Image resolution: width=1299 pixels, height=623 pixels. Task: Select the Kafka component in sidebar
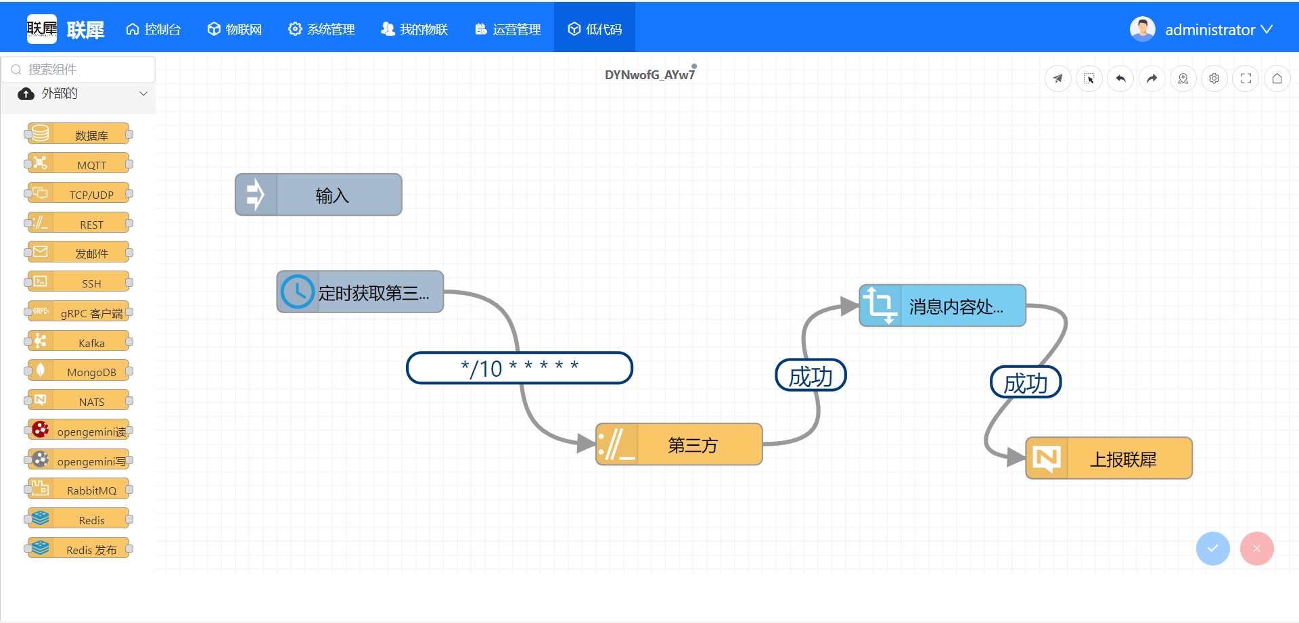pos(78,342)
